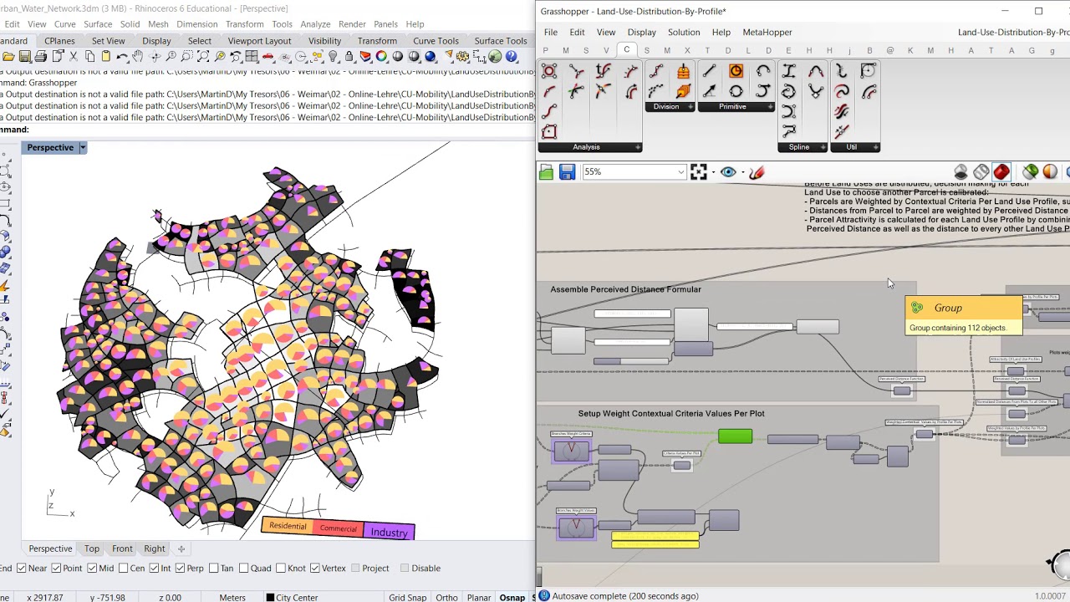1070x602 pixels.
Task: Open dropdown arrow next to Zoom Extents icon
Action: [x=713, y=172]
